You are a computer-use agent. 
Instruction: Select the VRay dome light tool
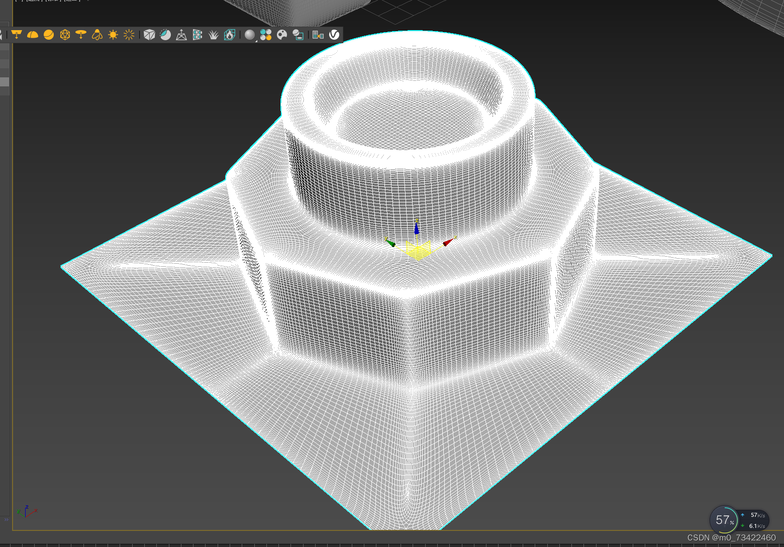point(33,34)
